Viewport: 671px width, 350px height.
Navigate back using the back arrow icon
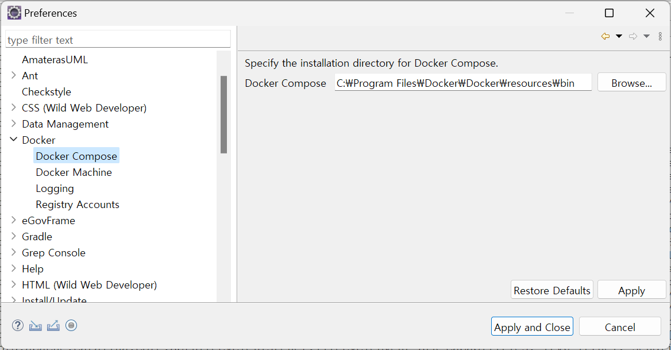[605, 36]
